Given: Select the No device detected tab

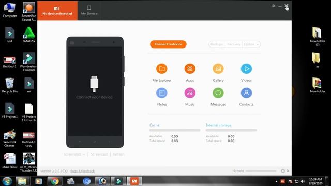Looking at the screenshot, I should [57, 10].
